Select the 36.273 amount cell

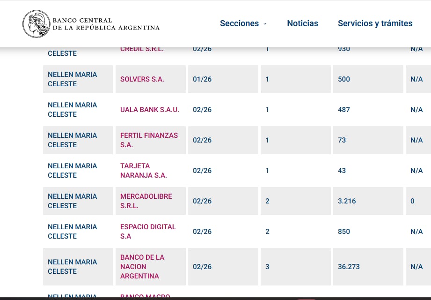tap(349, 266)
